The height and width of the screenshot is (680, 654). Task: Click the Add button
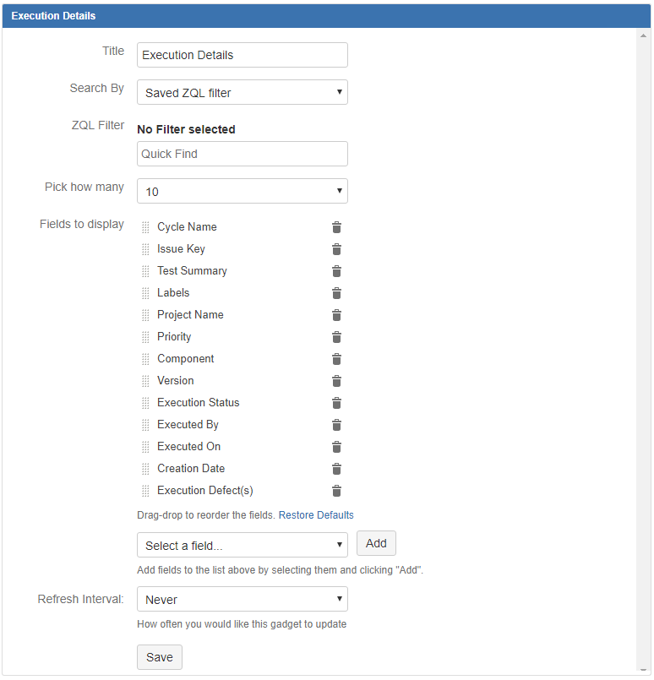pyautogui.click(x=376, y=543)
